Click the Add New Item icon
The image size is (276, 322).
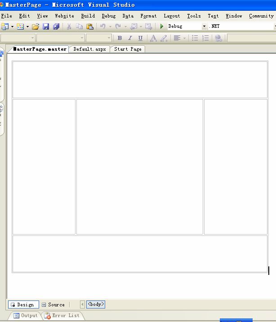(20, 26)
